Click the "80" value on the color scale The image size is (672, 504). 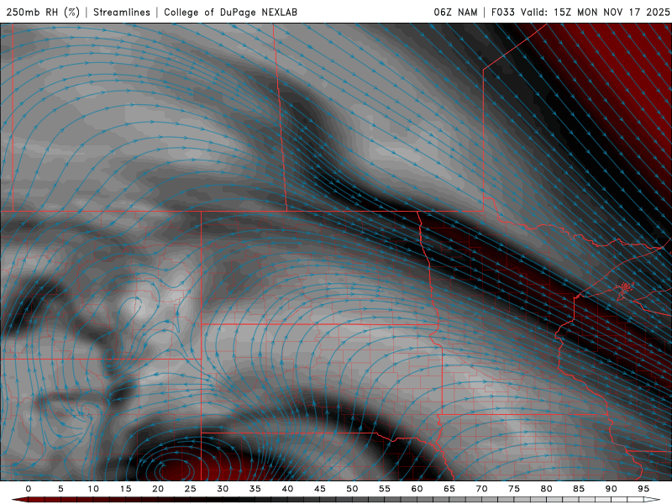(x=546, y=489)
